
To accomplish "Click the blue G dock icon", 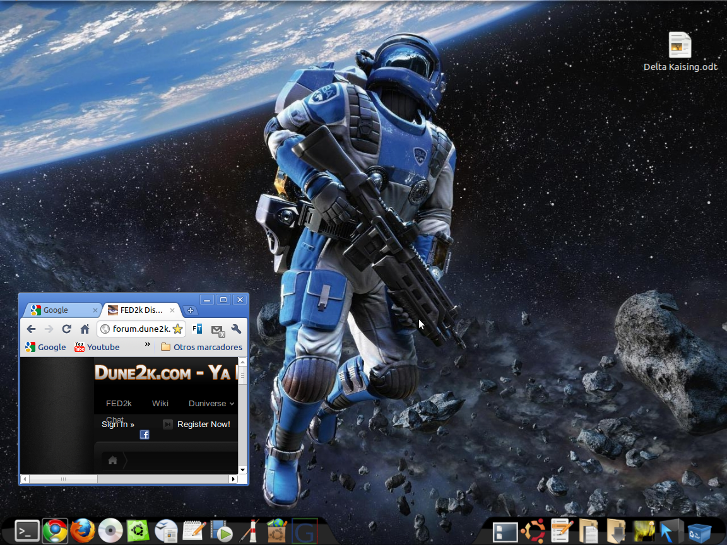I will [x=305, y=531].
